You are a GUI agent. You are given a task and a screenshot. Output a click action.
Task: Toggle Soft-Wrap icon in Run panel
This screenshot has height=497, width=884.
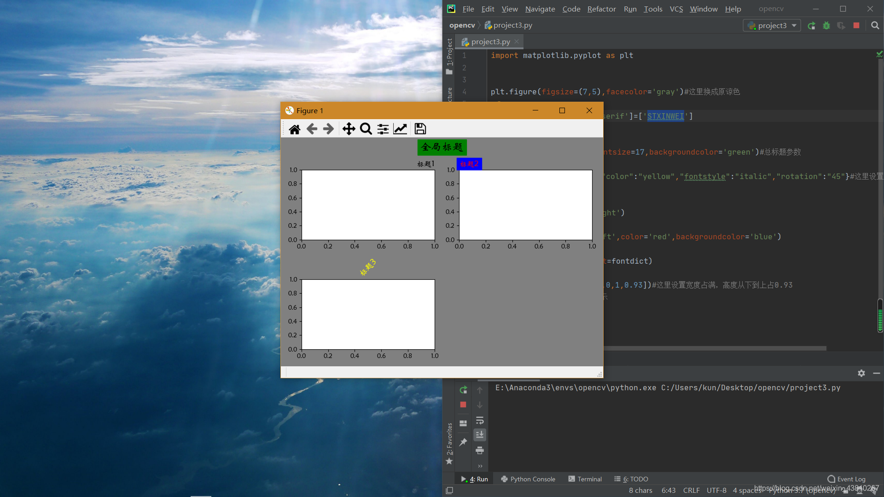[x=480, y=420]
